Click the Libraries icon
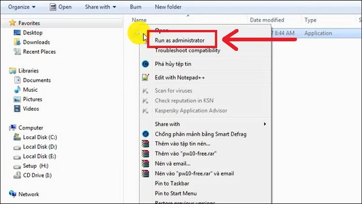This screenshot has height=204, width=362. coord(12,70)
